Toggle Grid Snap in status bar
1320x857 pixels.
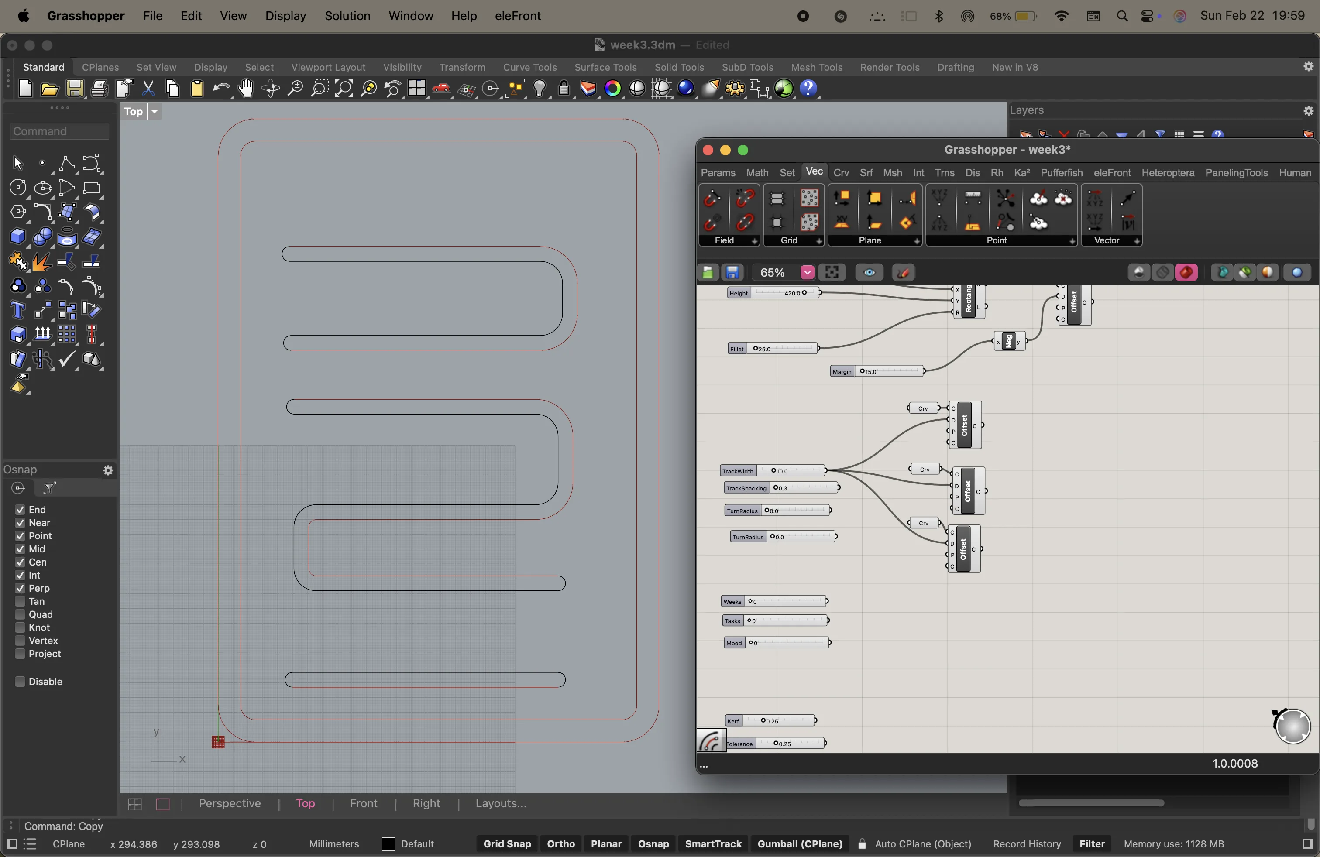pos(507,844)
